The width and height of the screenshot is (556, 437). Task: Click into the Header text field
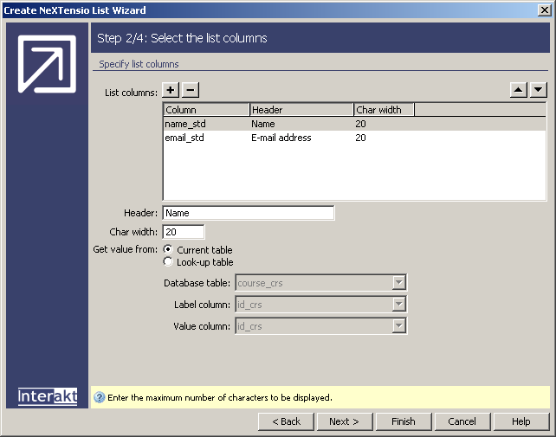point(248,213)
